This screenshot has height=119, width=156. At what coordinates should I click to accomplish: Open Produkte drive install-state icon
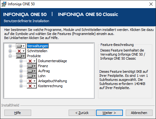pos(21,56)
